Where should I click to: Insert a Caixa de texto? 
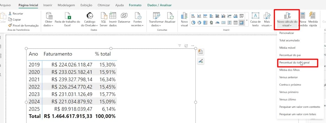[x=255, y=19]
